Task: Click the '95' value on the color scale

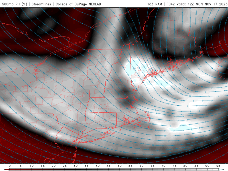Action: coord(218,166)
